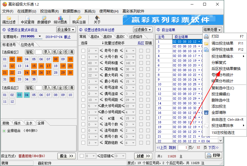This screenshot has height=166, width=247.
Task: Select front-zone number 01 ball
Action: 5,59
